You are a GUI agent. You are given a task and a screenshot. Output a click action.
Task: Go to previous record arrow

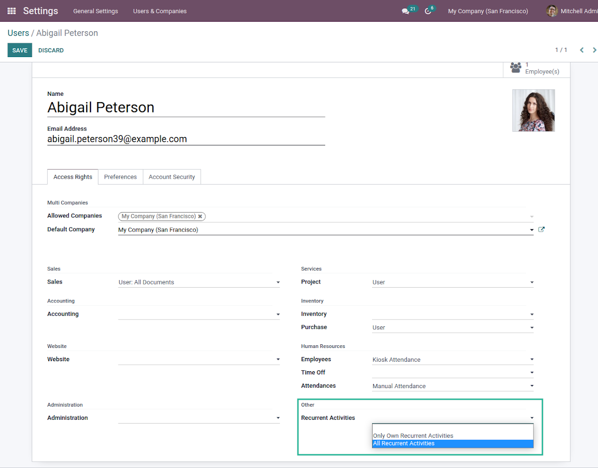(x=582, y=50)
